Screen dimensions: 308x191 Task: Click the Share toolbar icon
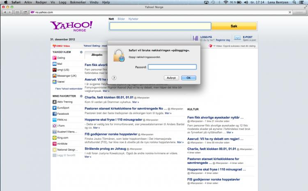[25, 12]
